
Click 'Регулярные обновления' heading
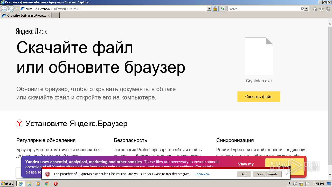tap(46, 140)
